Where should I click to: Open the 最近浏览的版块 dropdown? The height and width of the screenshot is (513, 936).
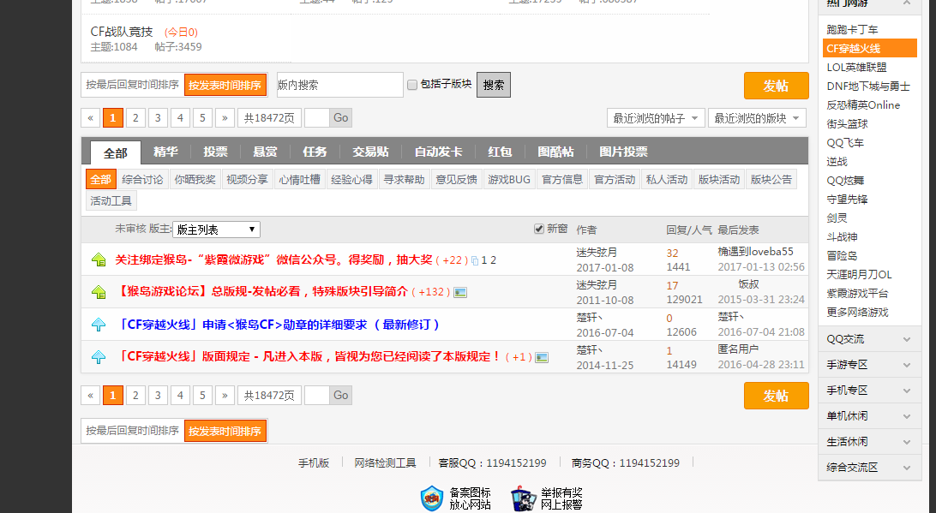click(x=757, y=118)
